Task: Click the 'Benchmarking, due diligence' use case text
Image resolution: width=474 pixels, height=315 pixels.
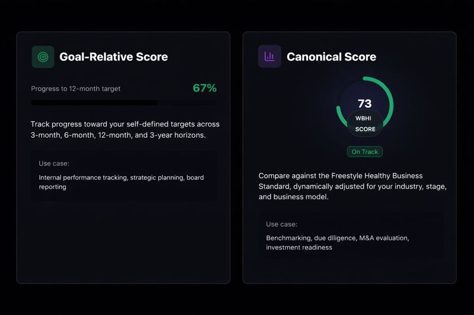Action: tap(338, 243)
